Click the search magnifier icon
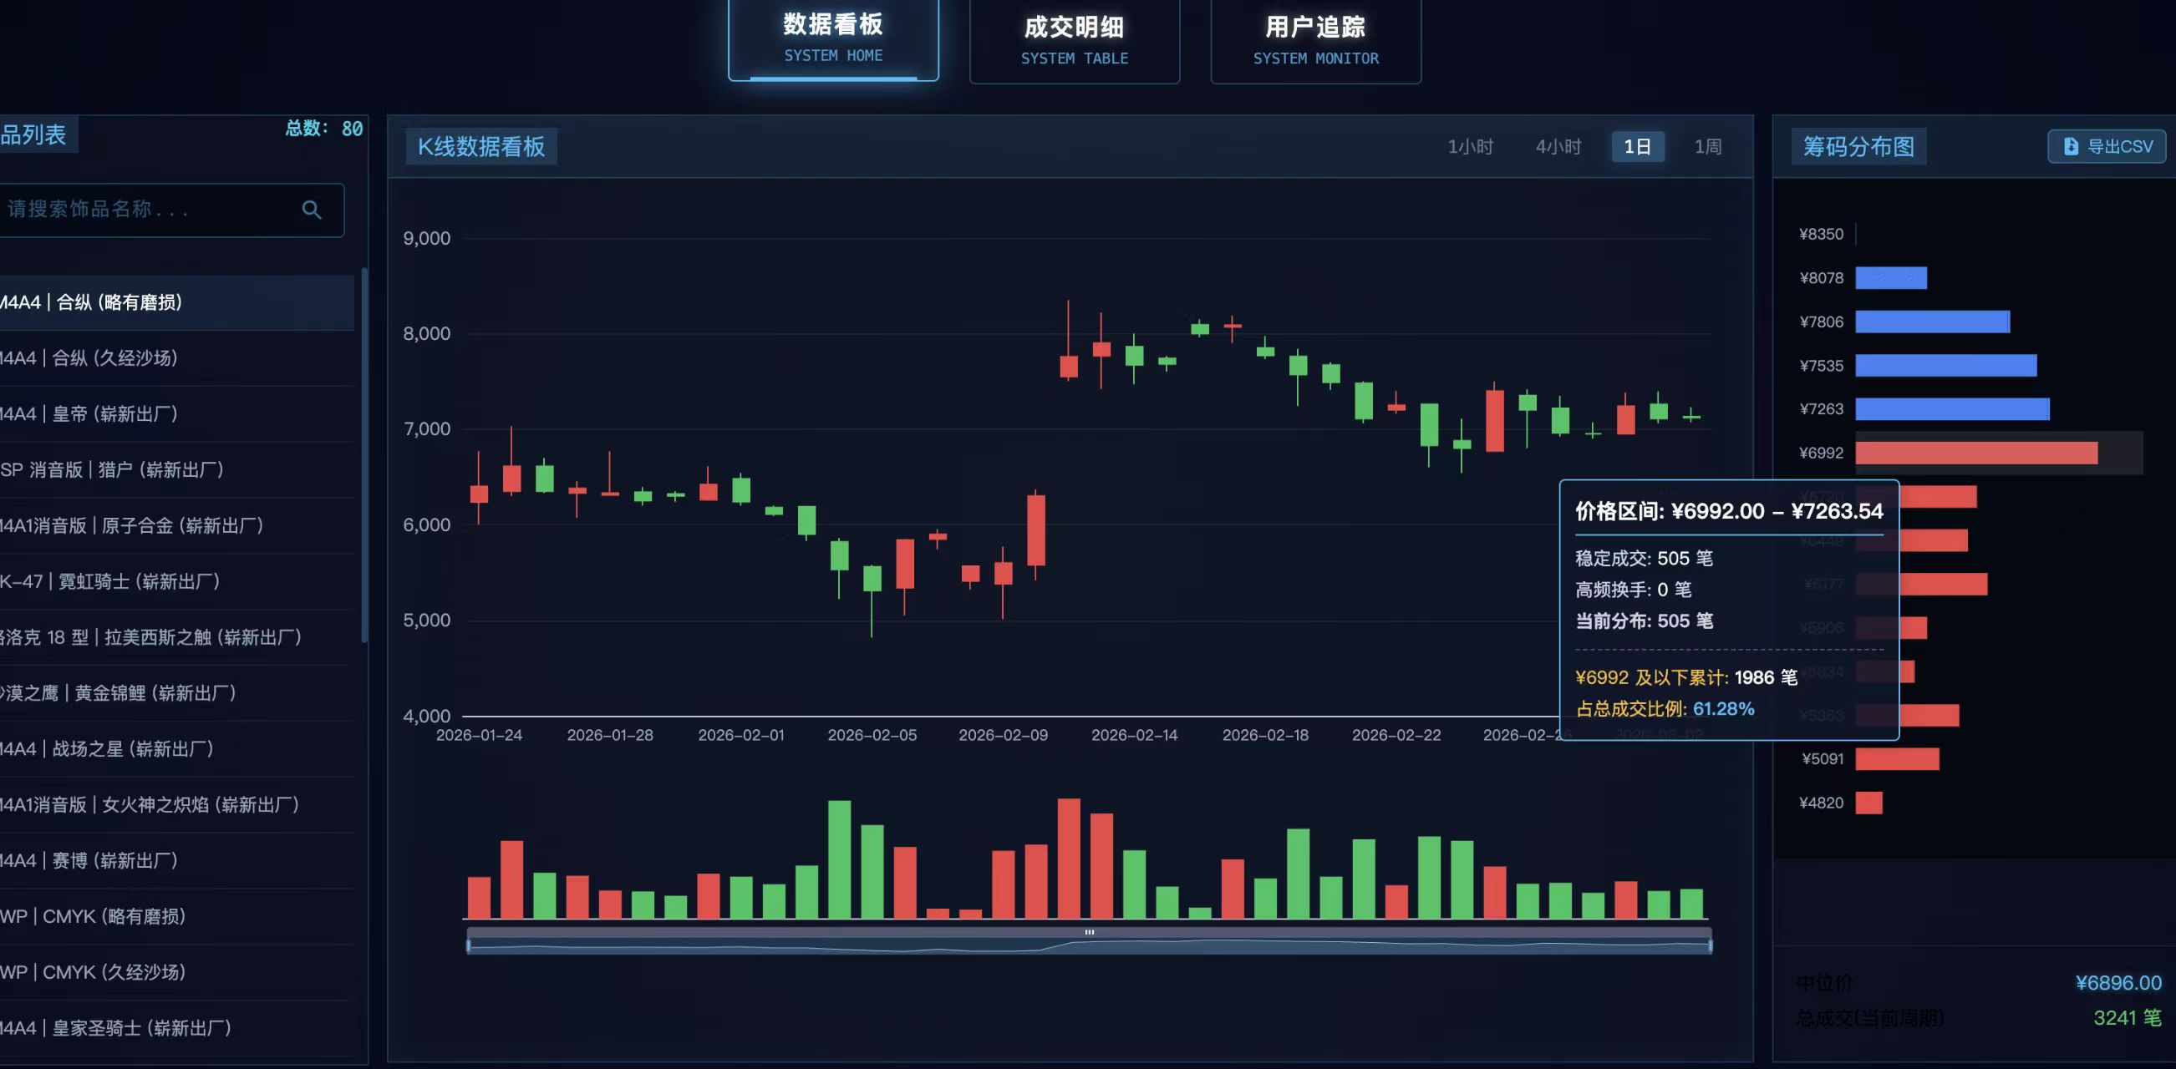This screenshot has width=2176, height=1069. tap(312, 210)
